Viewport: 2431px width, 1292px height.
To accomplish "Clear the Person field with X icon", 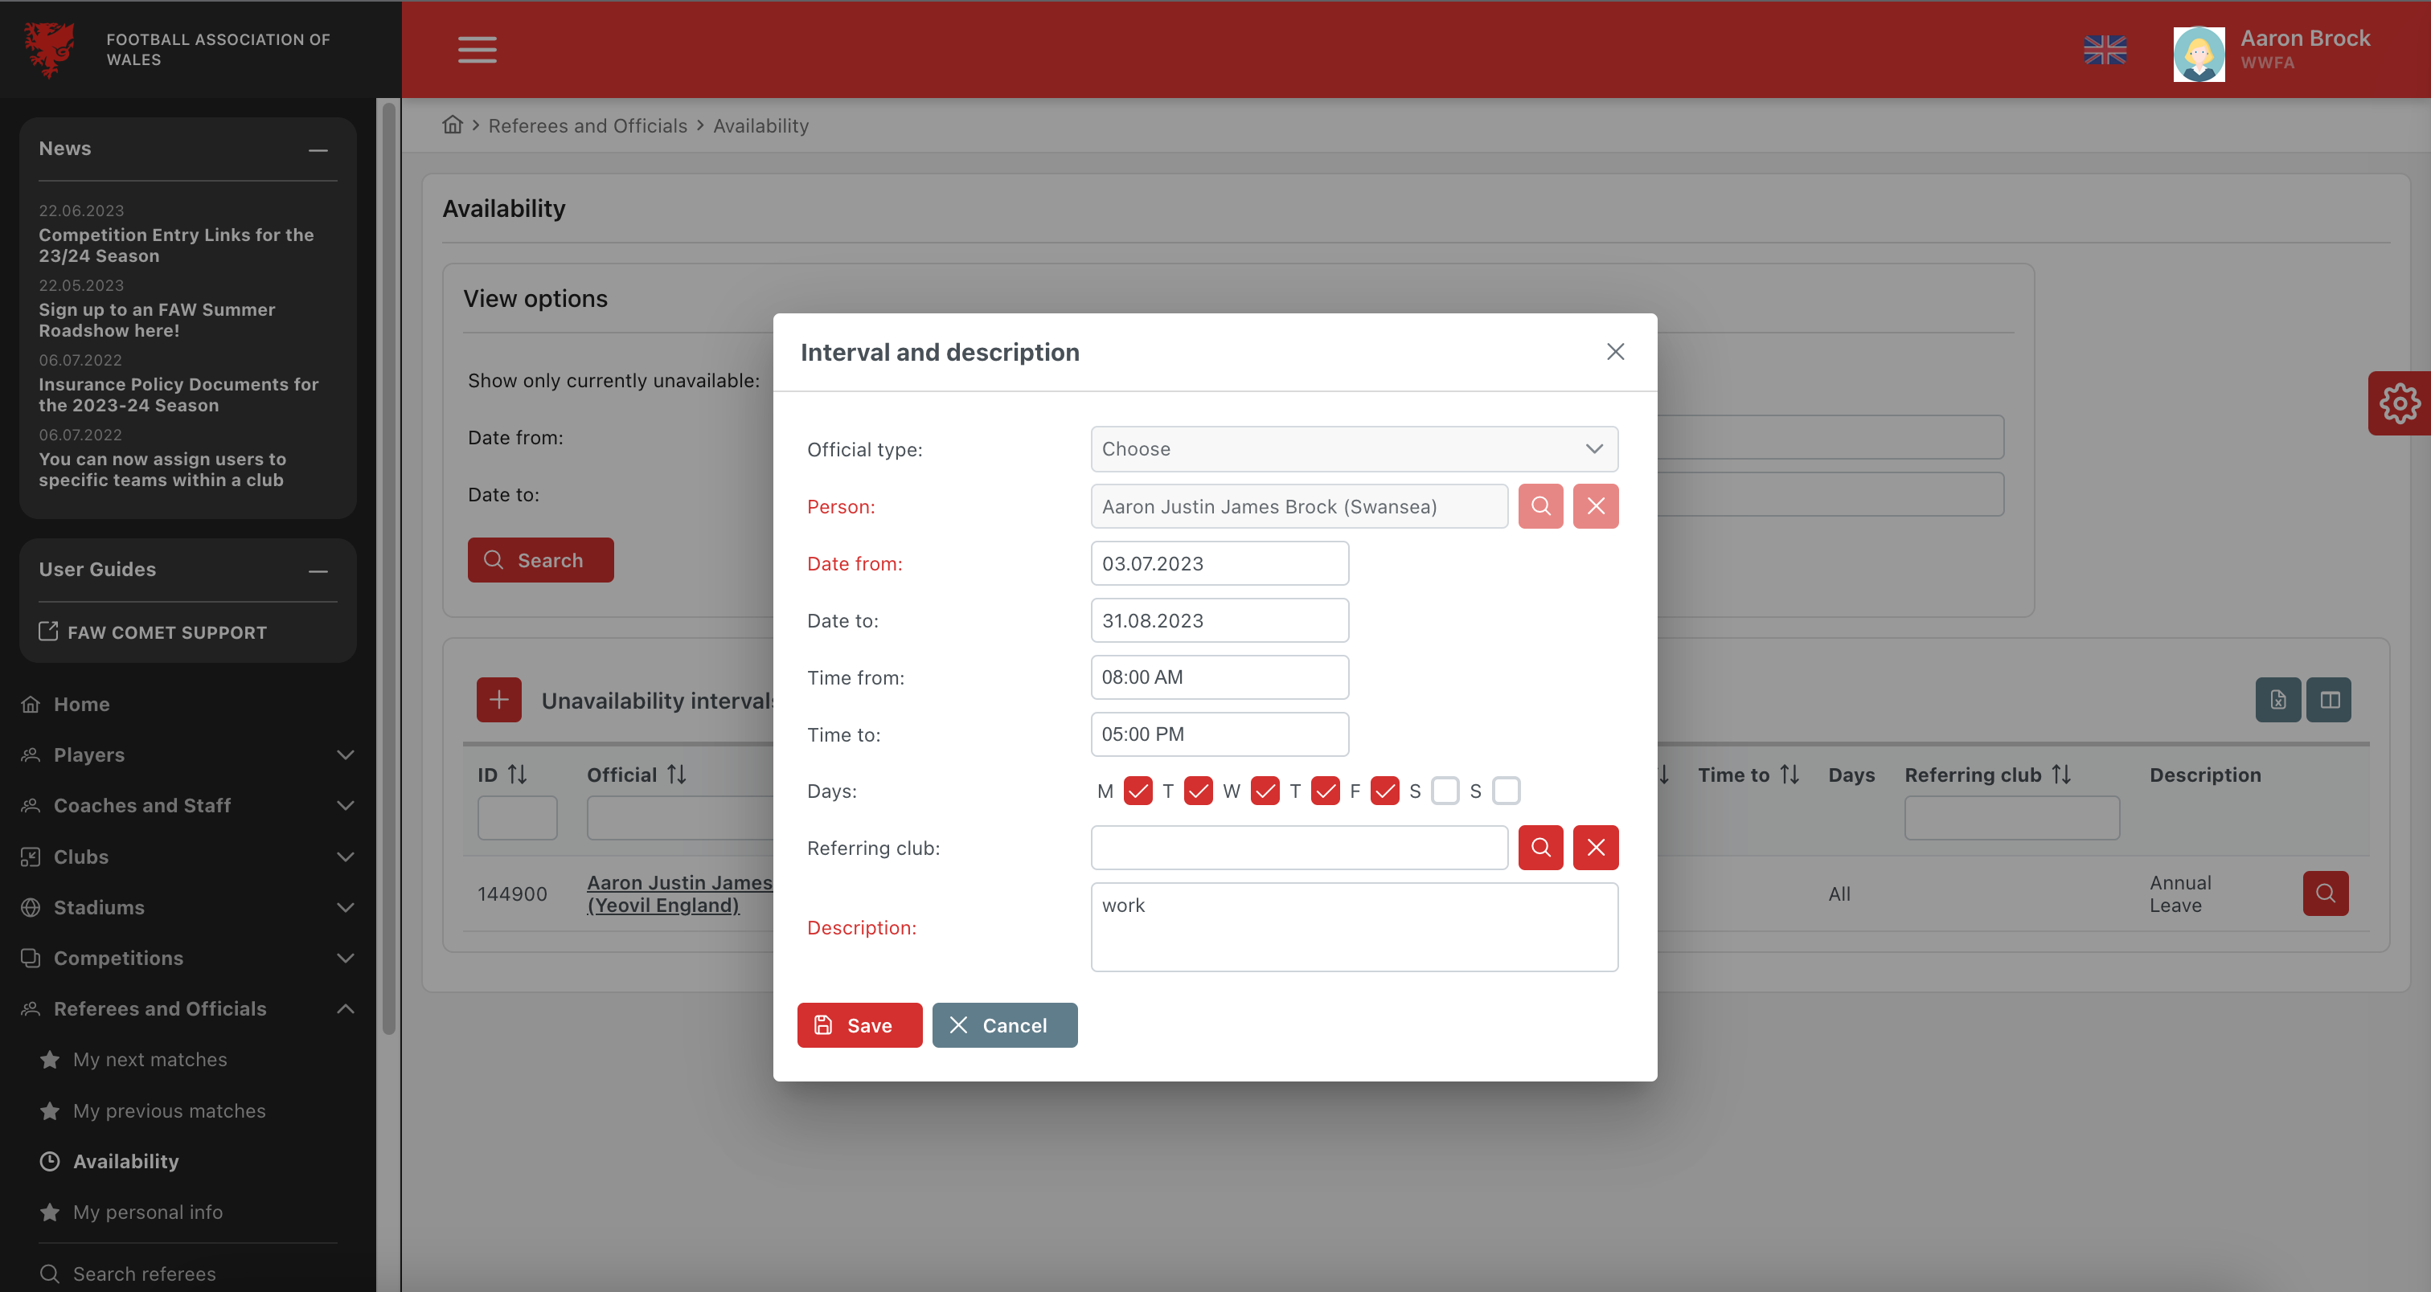I will pos(1595,506).
